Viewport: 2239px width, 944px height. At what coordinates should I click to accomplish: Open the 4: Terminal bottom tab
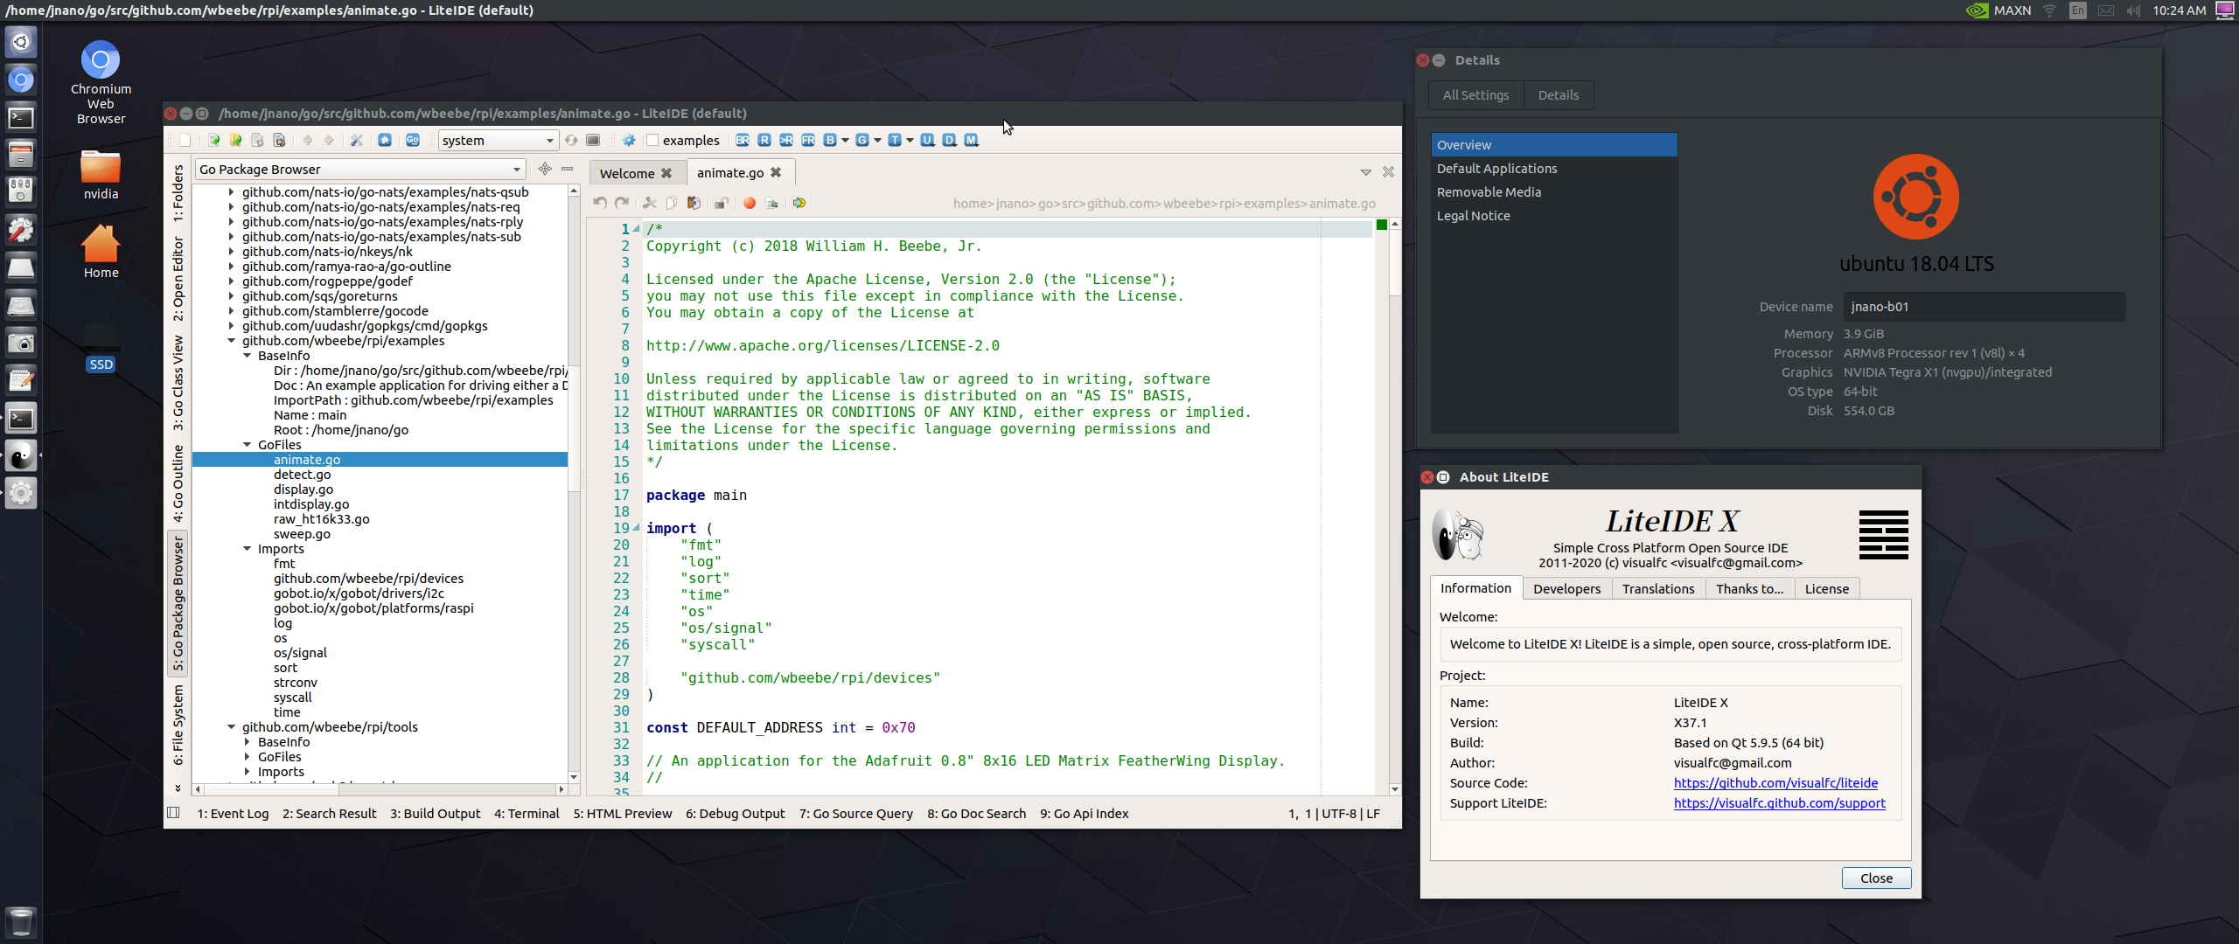point(527,813)
